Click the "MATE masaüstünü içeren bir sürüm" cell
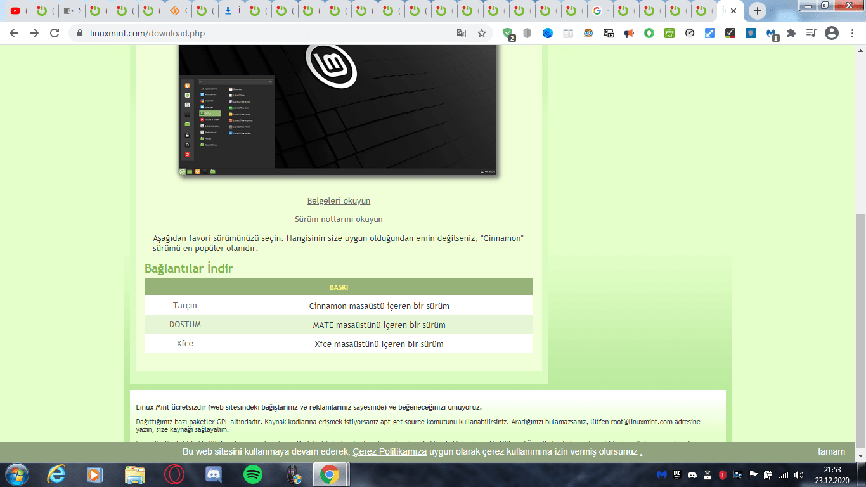 point(379,325)
